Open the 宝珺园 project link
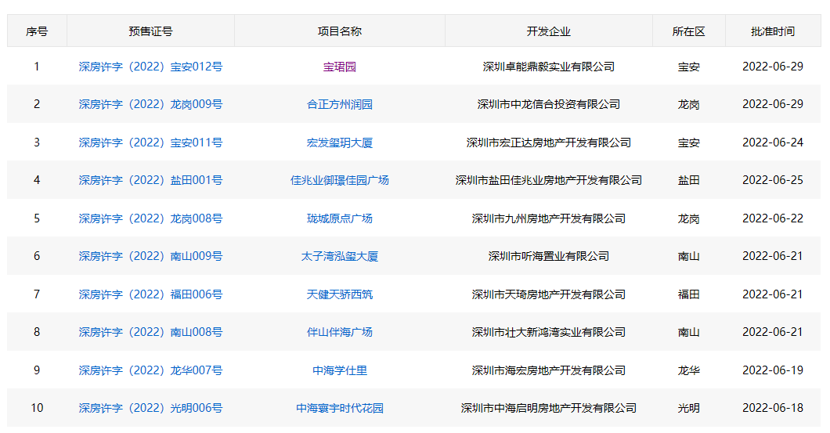 click(x=339, y=67)
